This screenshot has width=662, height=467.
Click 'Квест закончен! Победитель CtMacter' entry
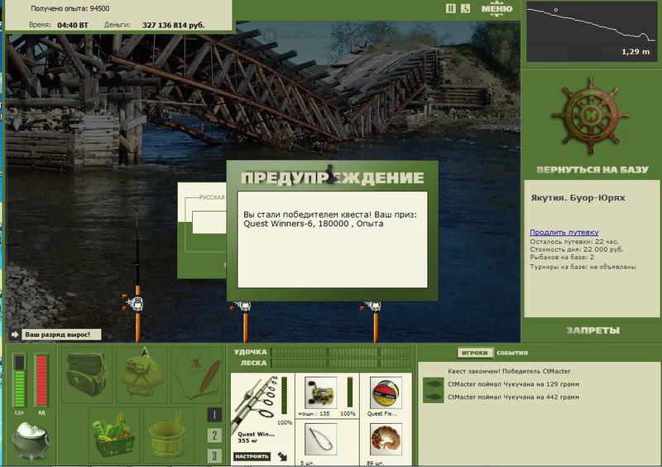pyautogui.click(x=509, y=371)
